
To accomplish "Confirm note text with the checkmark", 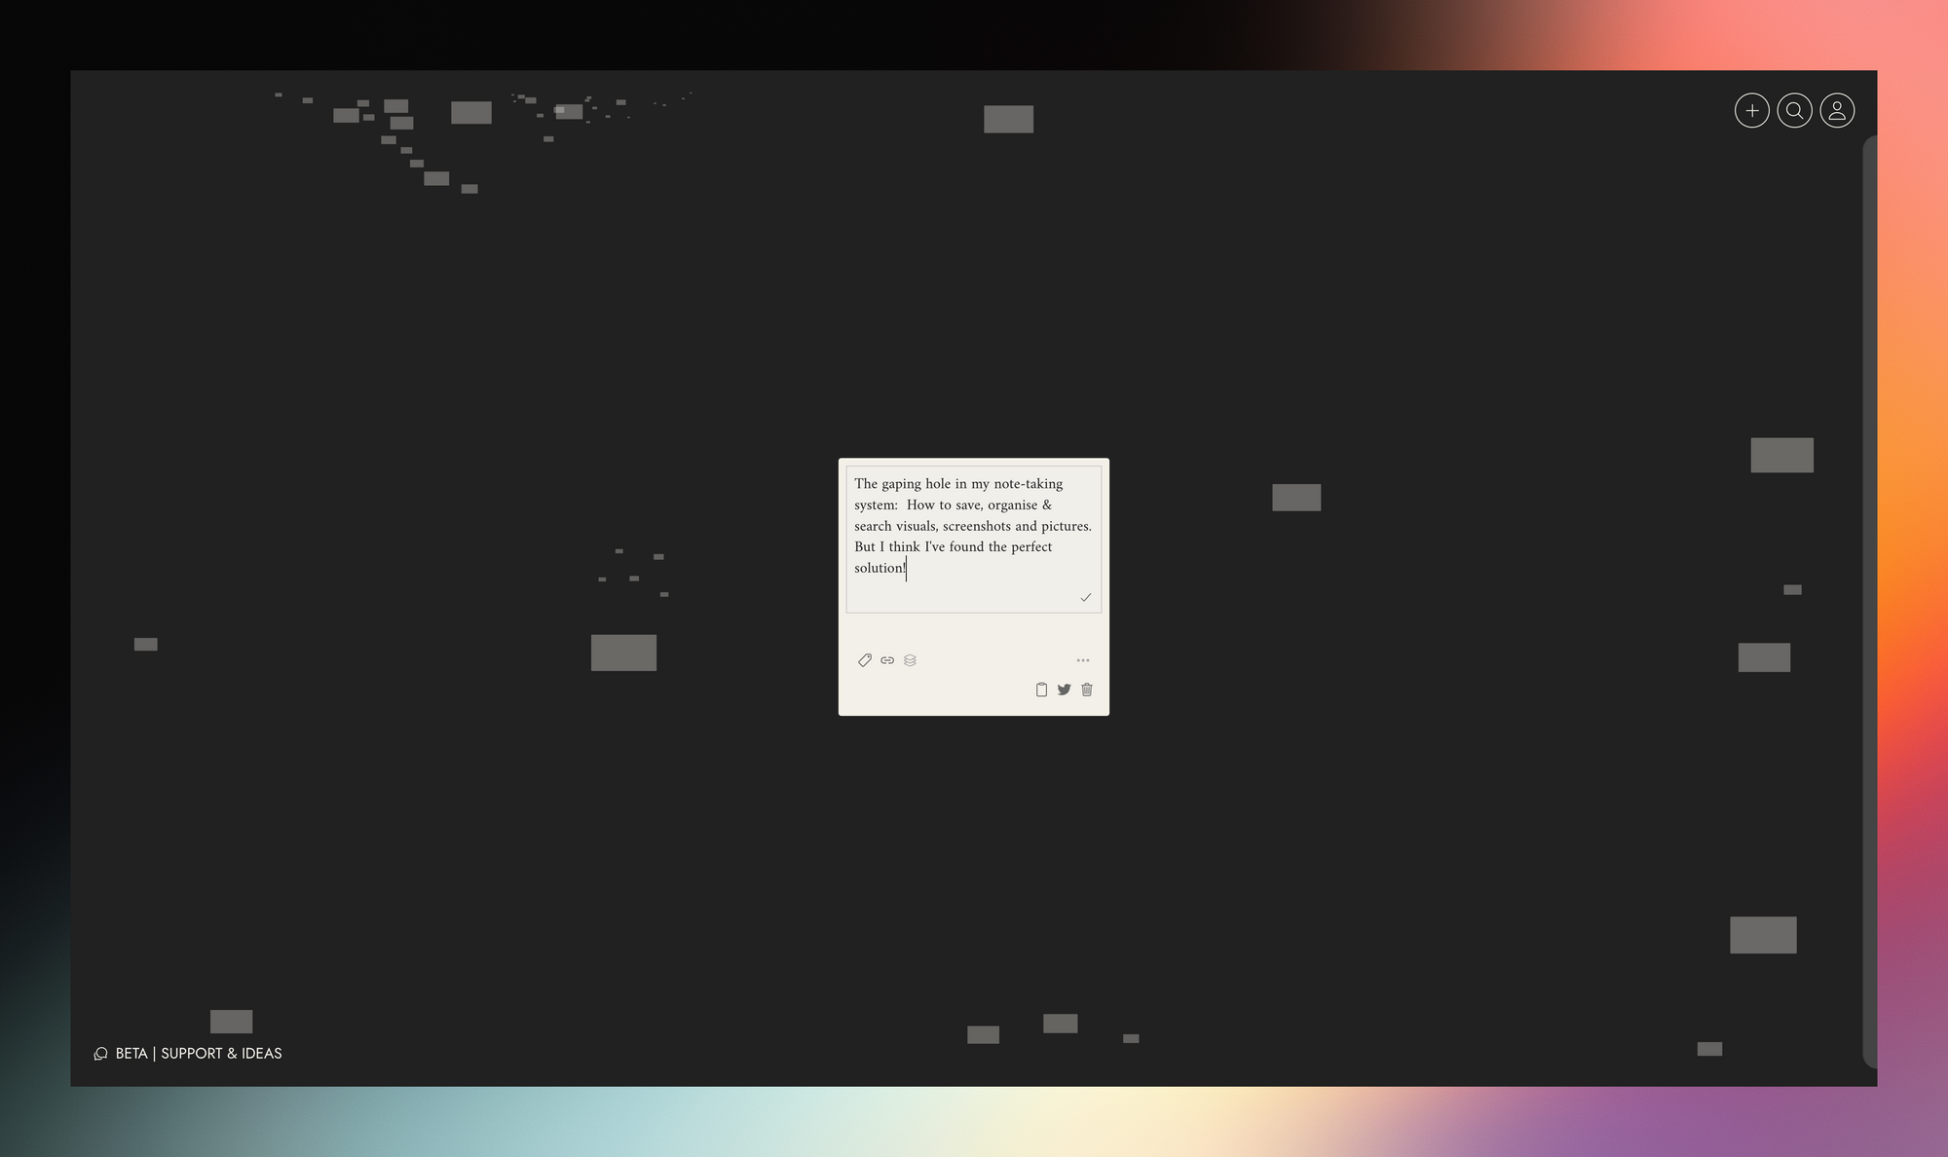I will point(1085,597).
